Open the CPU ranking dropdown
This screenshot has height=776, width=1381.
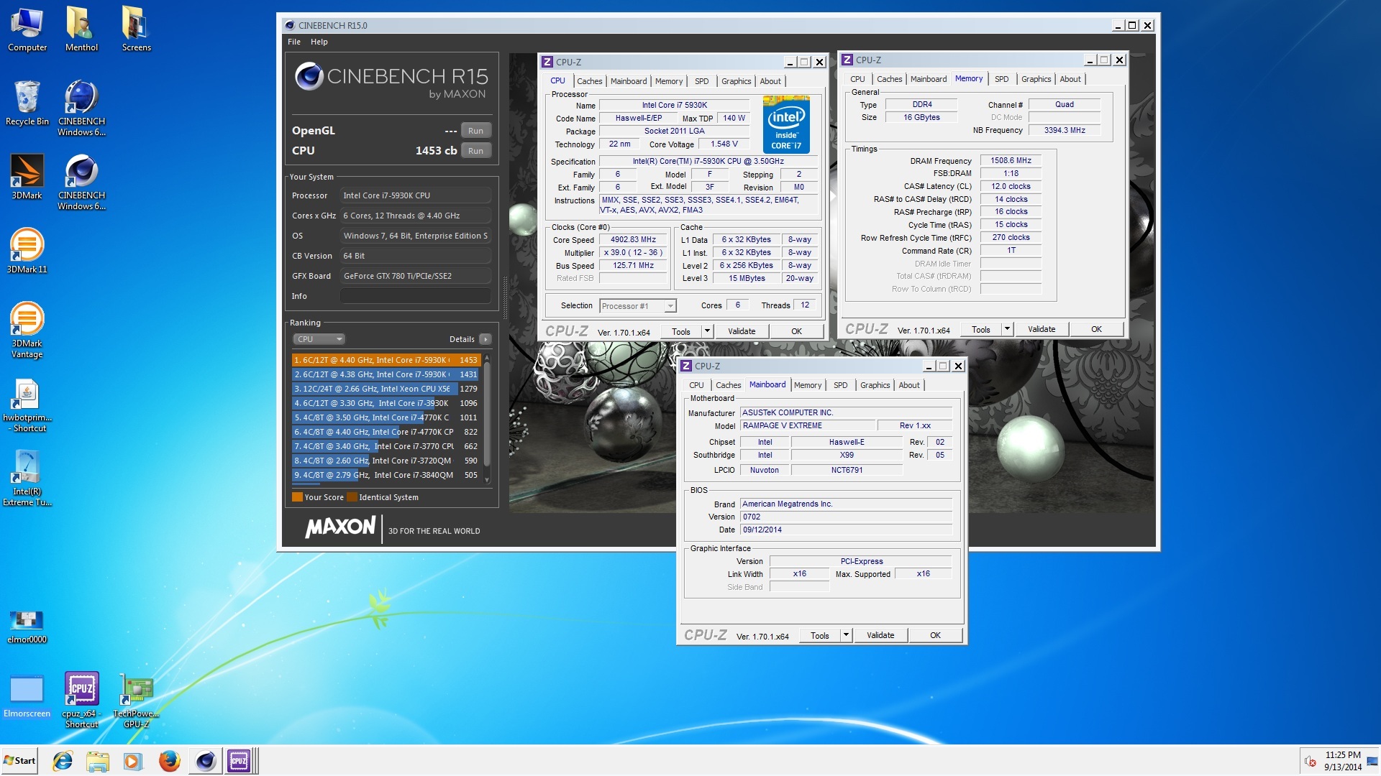point(319,339)
